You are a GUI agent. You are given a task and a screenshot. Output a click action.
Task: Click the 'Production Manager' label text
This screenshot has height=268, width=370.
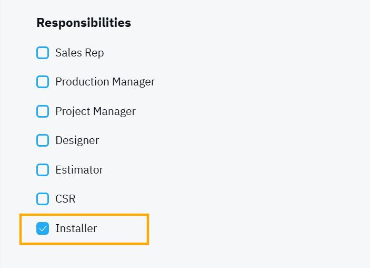(105, 82)
